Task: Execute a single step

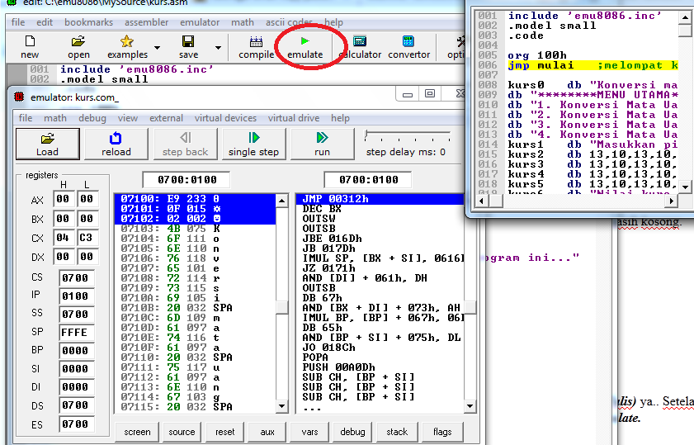Action: [x=253, y=144]
